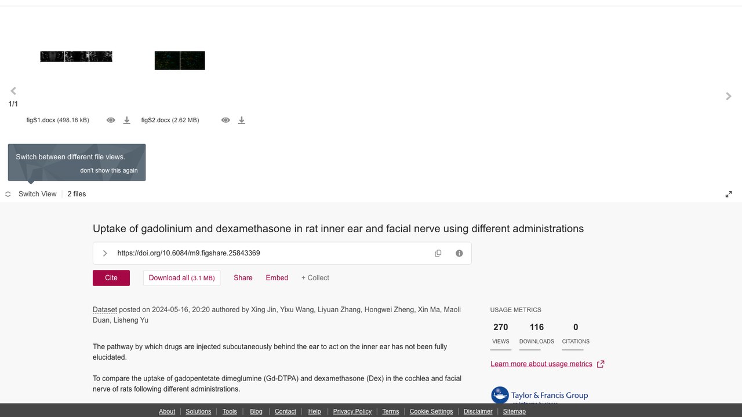Go to previous file with left arrow

13,91
